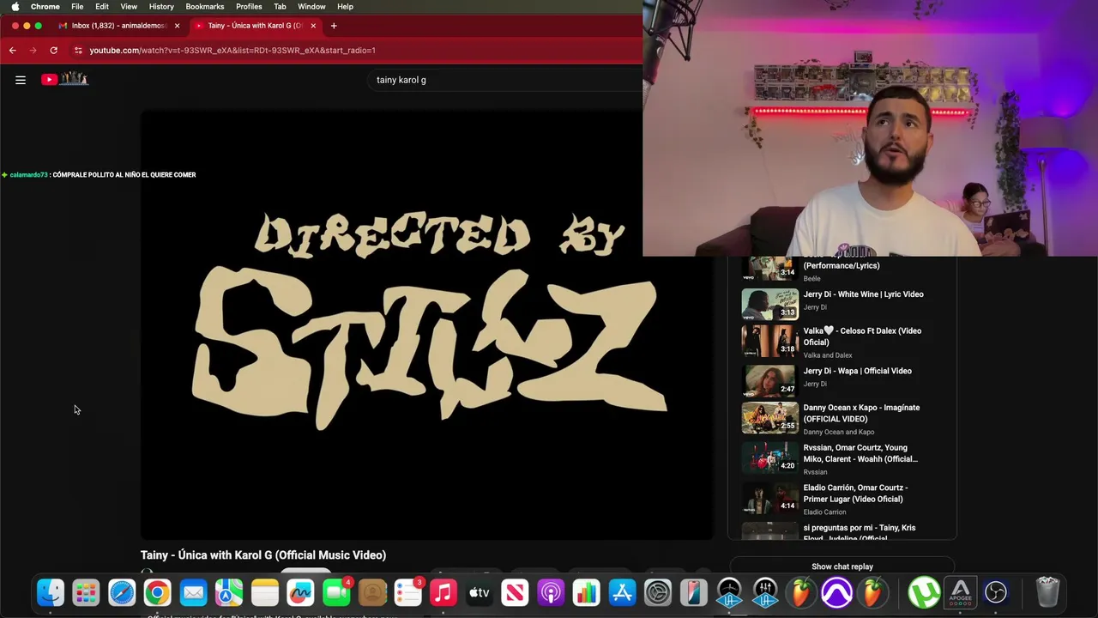This screenshot has width=1098, height=618.
Task: Open a new Chrome tab
Action: (x=334, y=26)
